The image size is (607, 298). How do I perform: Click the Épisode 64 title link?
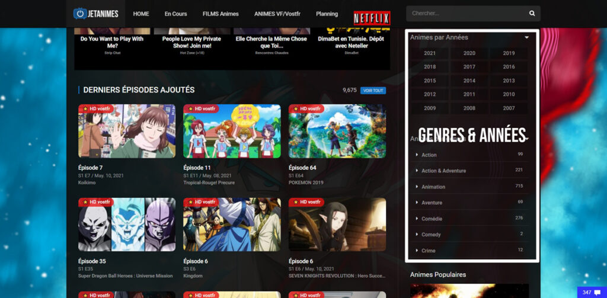tap(302, 168)
